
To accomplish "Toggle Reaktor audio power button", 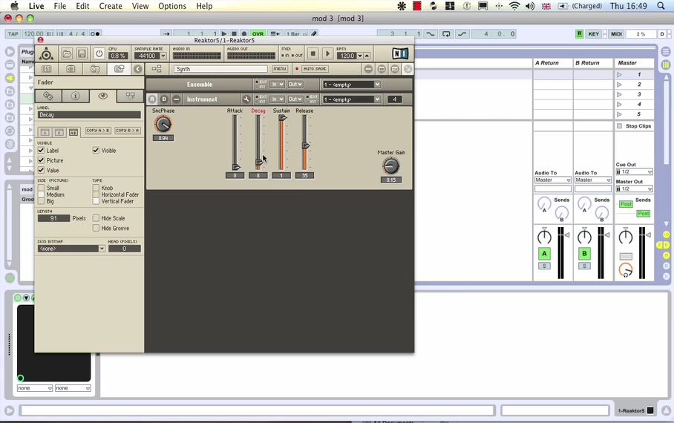I will pos(99,53).
